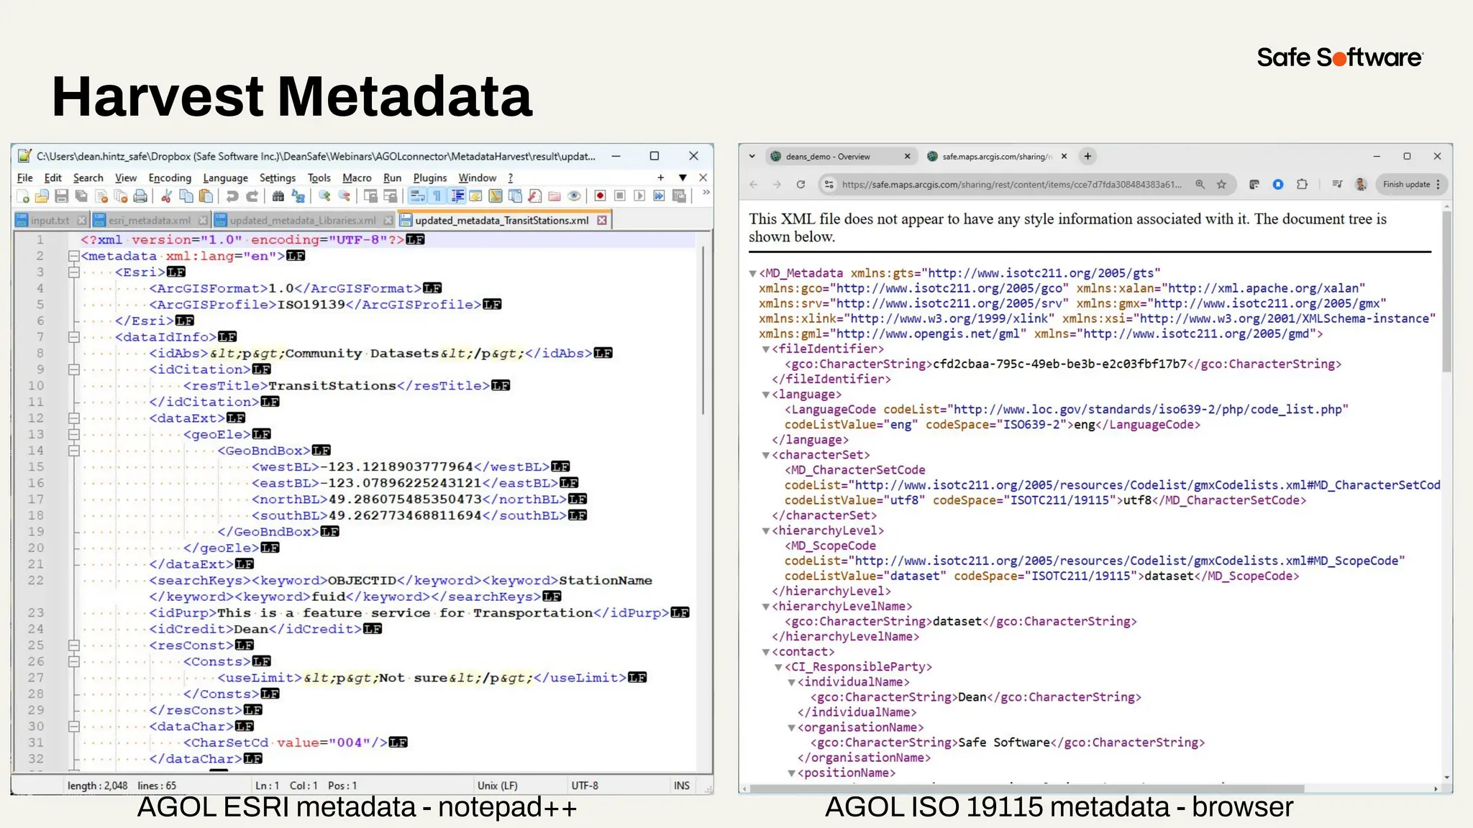Click the browser media control icon
The image size is (1473, 828).
pos(1337,185)
